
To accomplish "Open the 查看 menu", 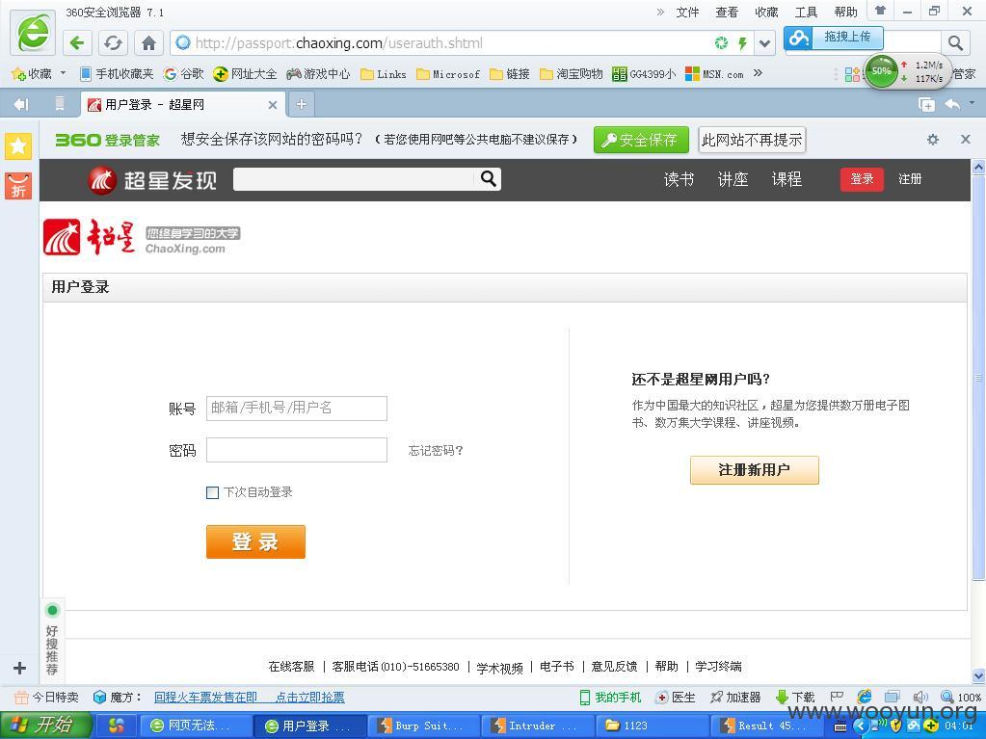I will click(x=727, y=12).
